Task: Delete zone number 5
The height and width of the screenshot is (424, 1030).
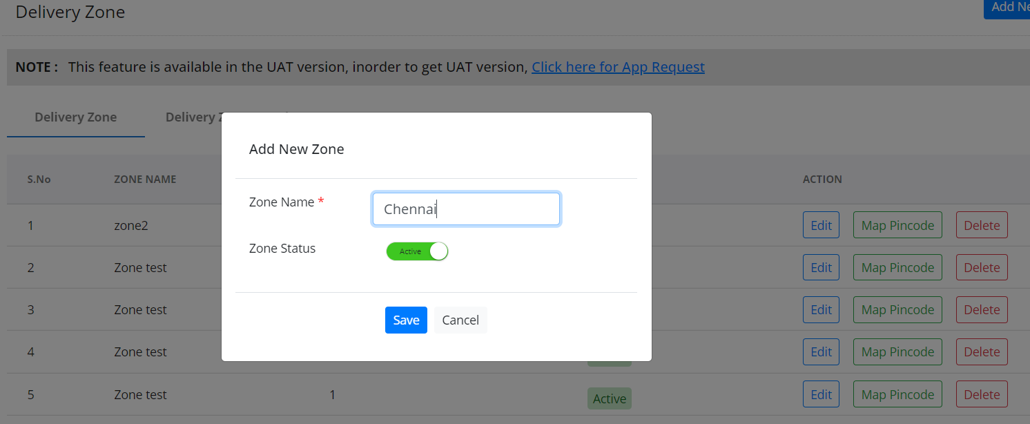Action: pos(982,394)
